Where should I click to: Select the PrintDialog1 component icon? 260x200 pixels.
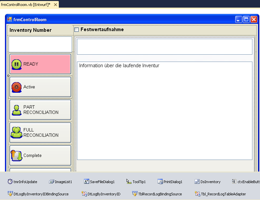[160, 181]
